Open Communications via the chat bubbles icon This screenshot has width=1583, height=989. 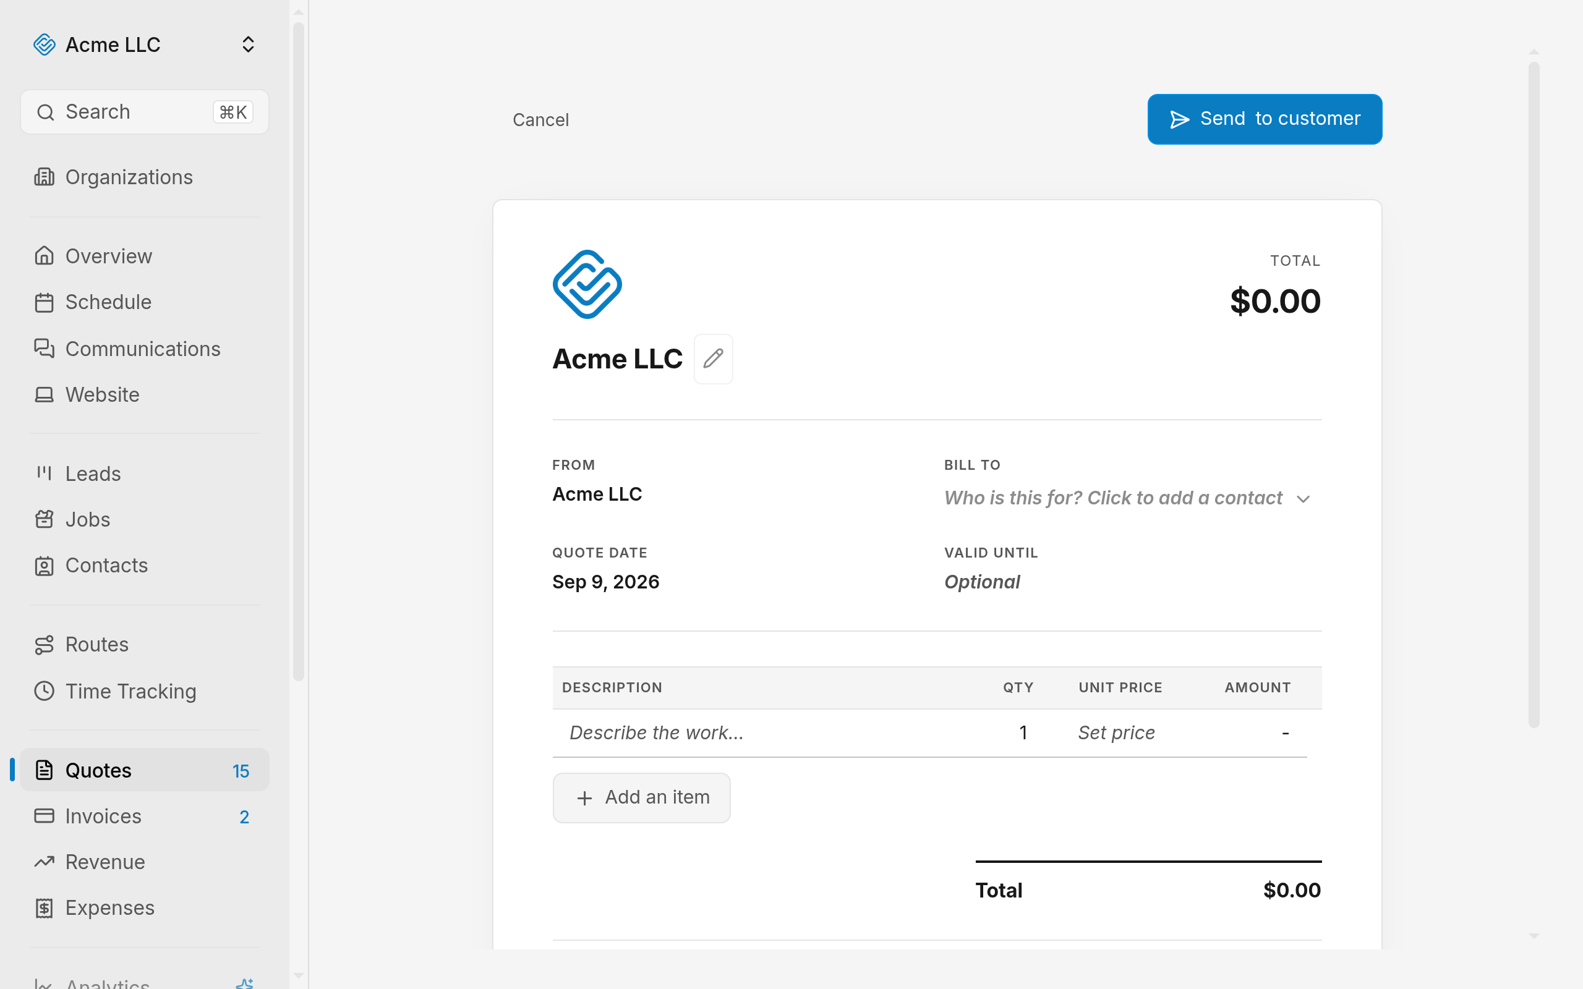44,349
